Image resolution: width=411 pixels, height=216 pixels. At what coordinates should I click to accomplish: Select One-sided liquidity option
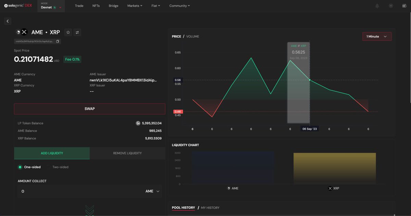[29, 167]
